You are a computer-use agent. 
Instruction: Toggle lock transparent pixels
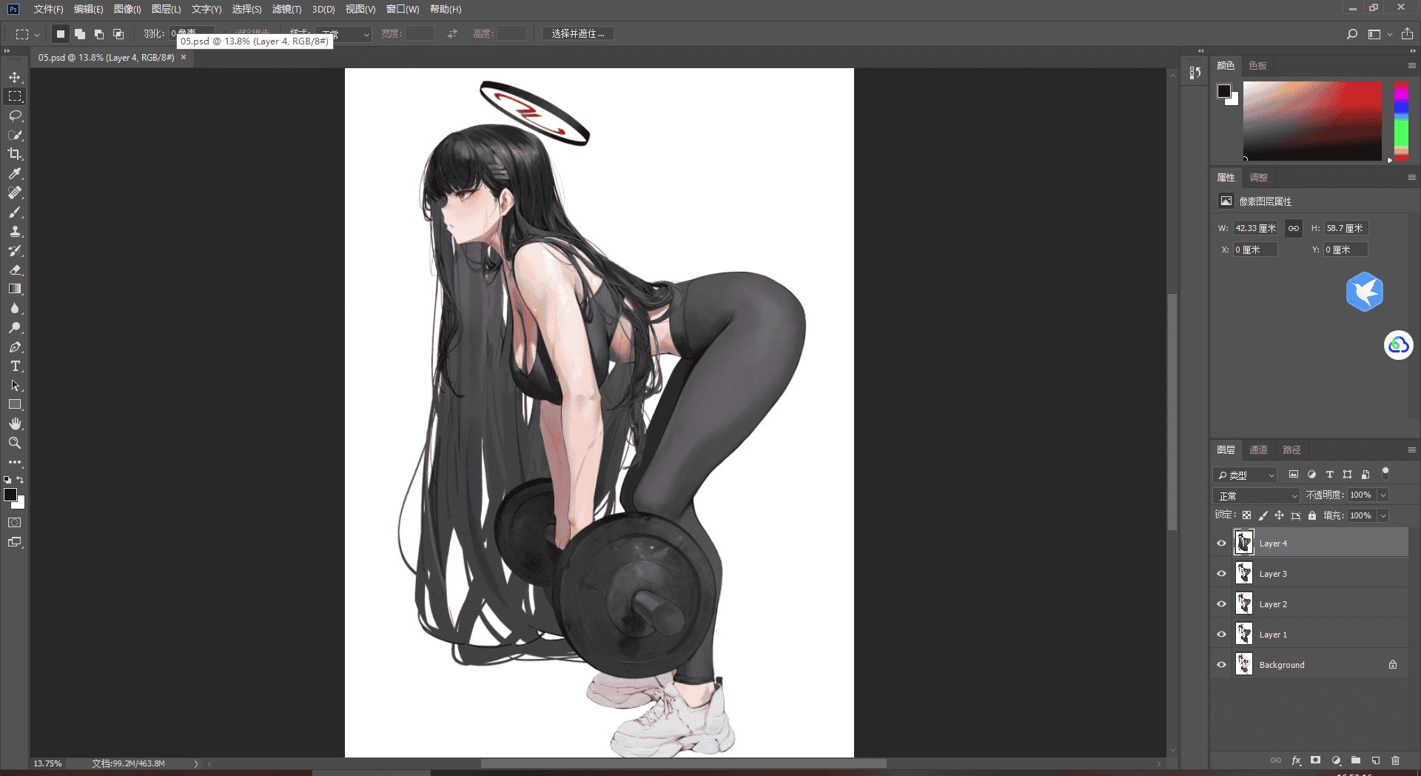[1247, 515]
